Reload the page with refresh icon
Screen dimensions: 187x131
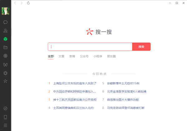point(28,3)
